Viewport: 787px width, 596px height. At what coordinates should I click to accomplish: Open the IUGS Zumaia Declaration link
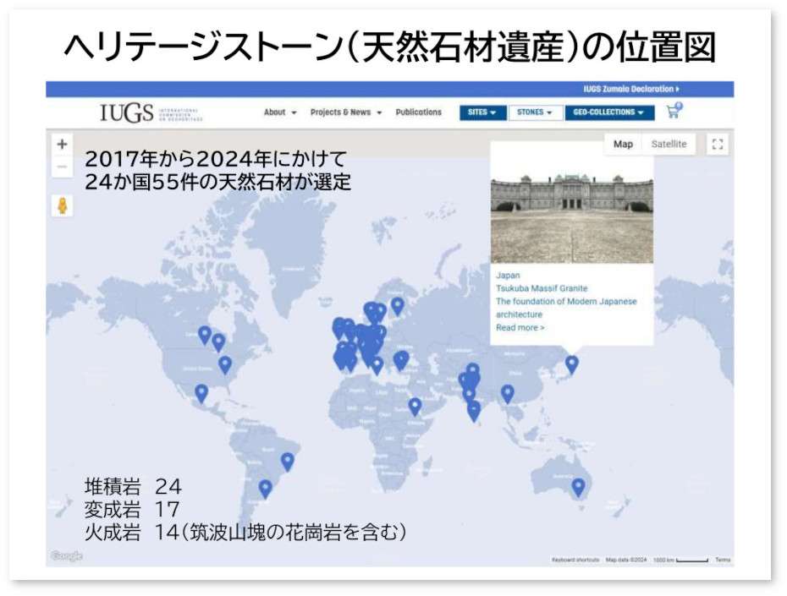point(631,89)
